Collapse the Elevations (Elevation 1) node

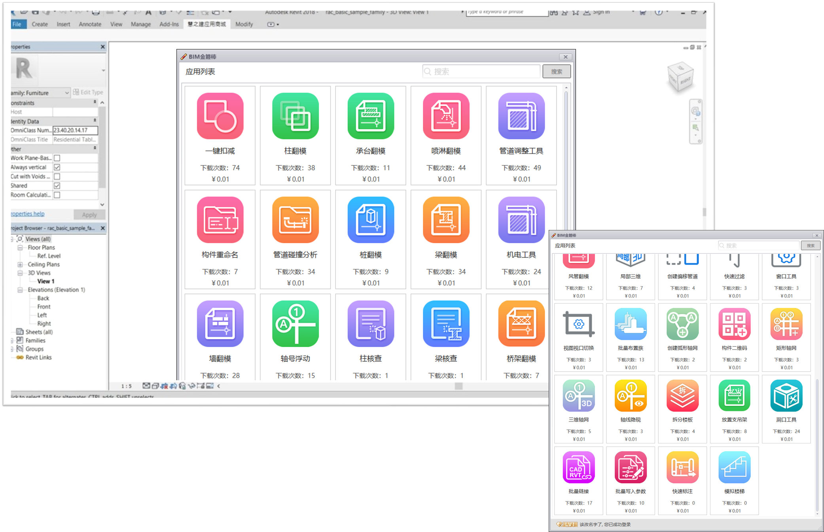click(x=20, y=290)
